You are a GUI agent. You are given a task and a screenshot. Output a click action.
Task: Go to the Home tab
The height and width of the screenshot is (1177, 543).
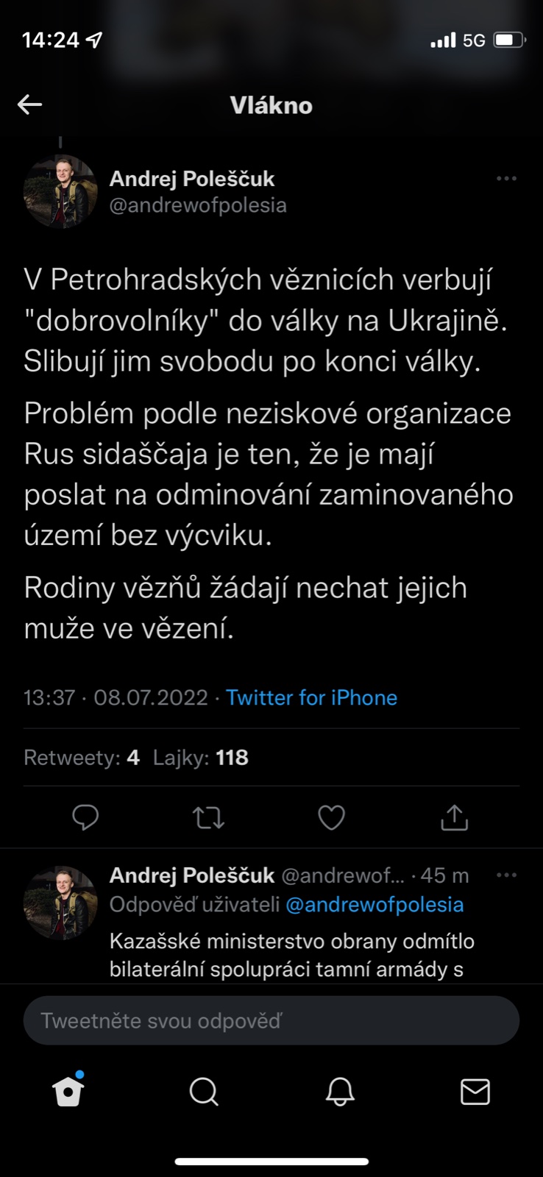pos(68,1092)
